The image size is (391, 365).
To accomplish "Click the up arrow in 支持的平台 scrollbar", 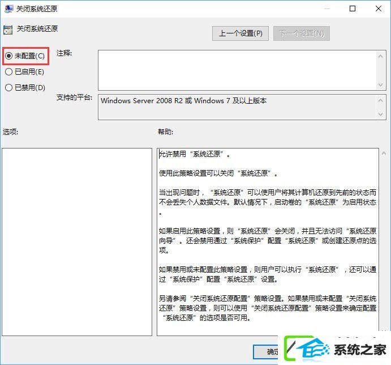I will click(x=380, y=100).
